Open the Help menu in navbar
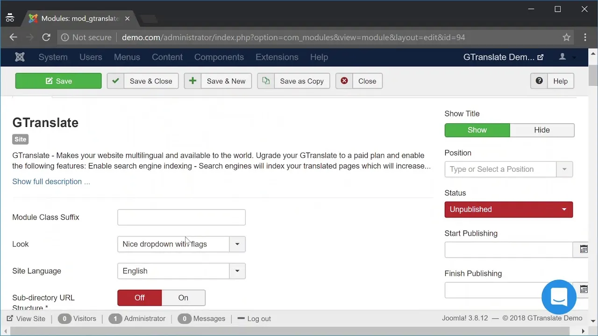This screenshot has height=336, width=598. tap(319, 57)
